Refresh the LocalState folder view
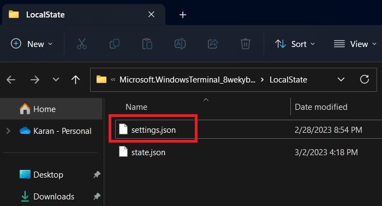Image resolution: width=382 pixels, height=206 pixels. [x=364, y=79]
